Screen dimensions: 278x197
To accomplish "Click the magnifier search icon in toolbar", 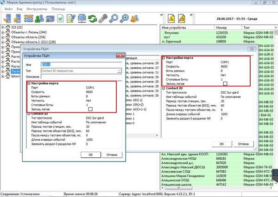I will coord(114,18).
